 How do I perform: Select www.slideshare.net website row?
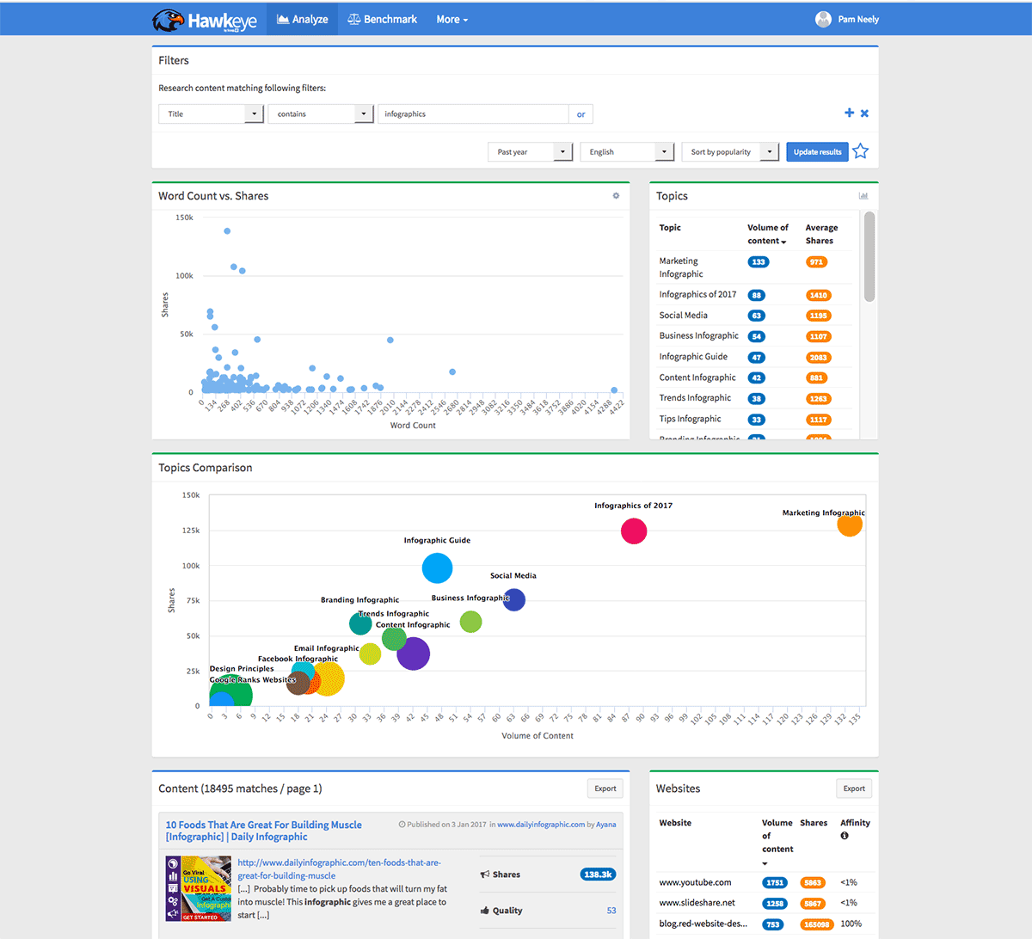tap(765, 903)
